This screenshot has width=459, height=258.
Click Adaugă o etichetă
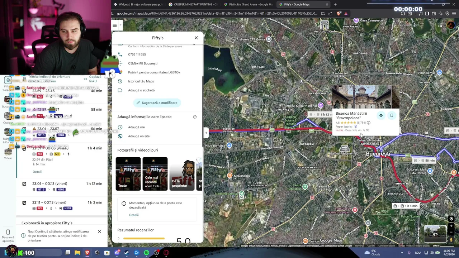pyautogui.click(x=141, y=90)
